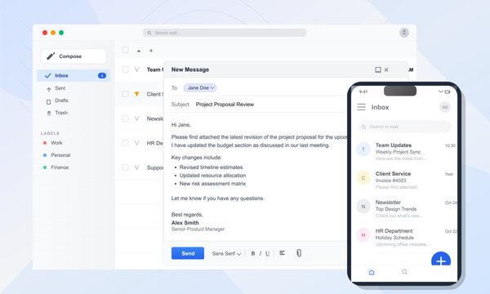Click the H avatar for HR Department
The image size is (490, 294).
(x=363, y=235)
